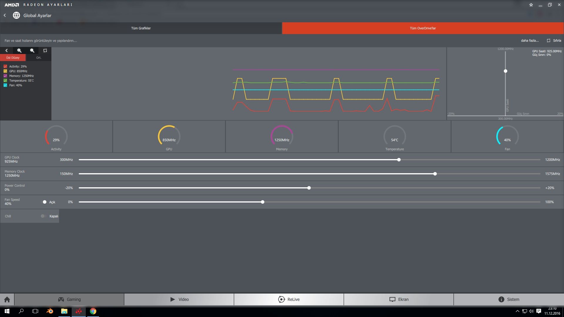Uncheck Activity graph checkbox

(x=5, y=66)
